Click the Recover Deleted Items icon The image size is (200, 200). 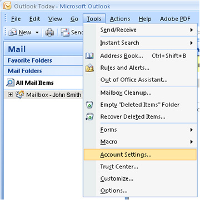point(89,117)
